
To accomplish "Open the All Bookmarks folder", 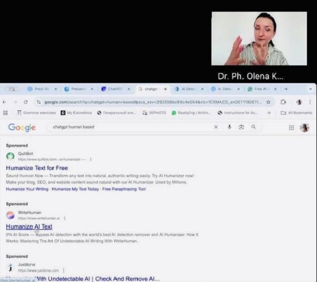I will point(296,113).
